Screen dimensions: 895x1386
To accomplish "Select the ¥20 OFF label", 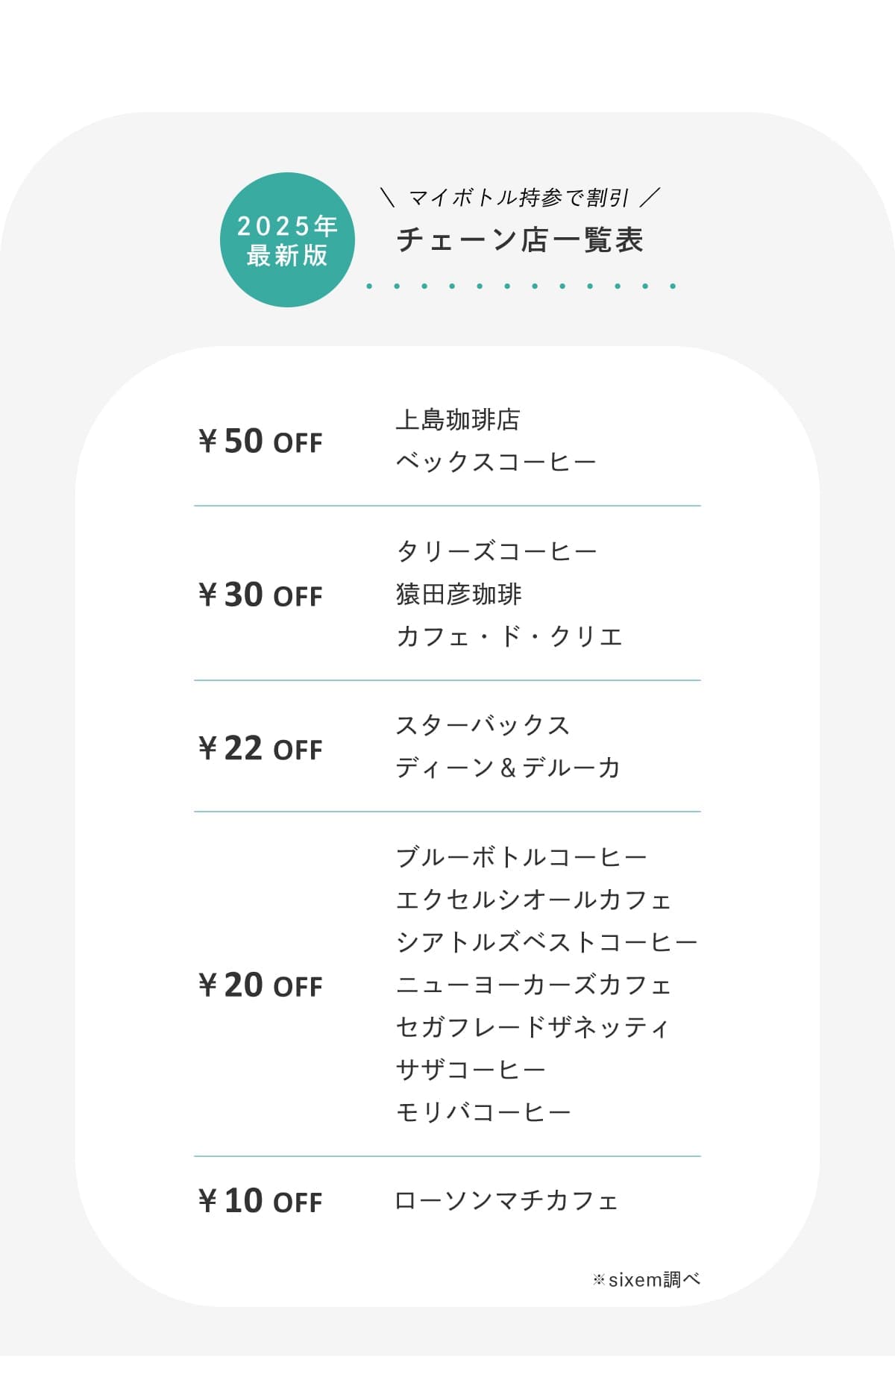I will coord(260,985).
